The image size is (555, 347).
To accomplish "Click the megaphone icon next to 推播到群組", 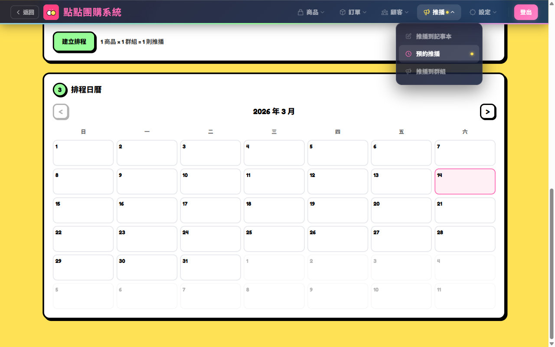I will pos(408,71).
